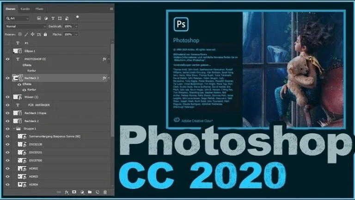Switch to the Kanäle tab
This screenshot has height=200, width=355.
[25, 9]
